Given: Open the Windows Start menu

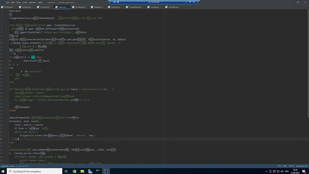Looking at the screenshot, I should [3, 171].
